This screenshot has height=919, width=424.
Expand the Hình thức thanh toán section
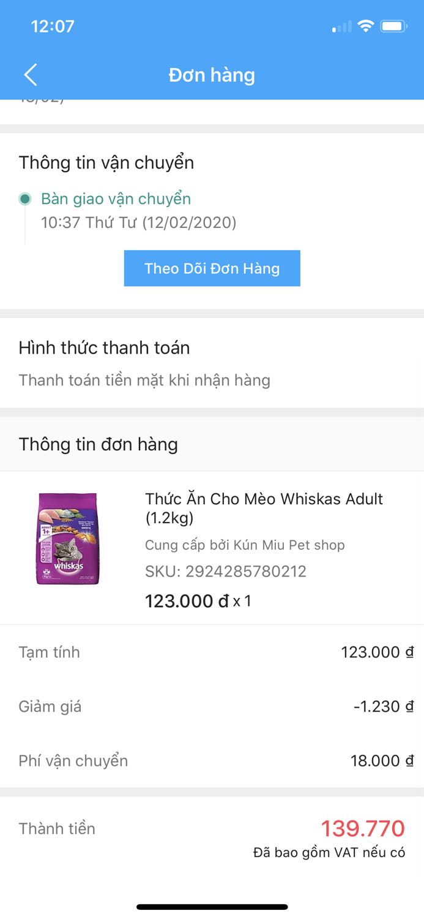coord(104,347)
